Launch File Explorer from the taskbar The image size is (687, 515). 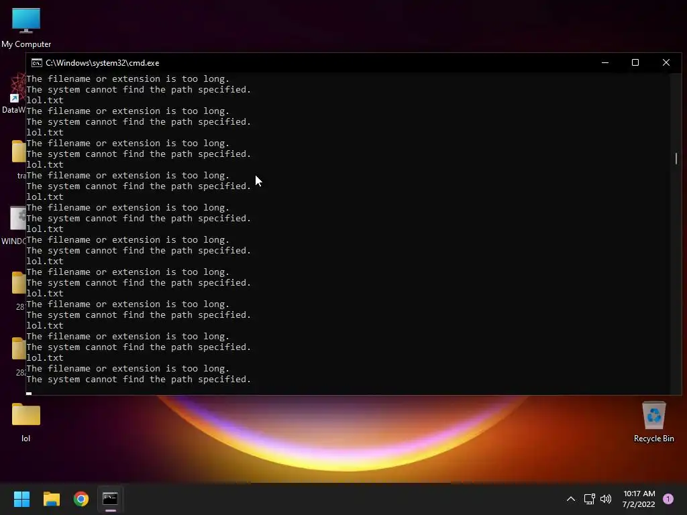tap(51, 499)
